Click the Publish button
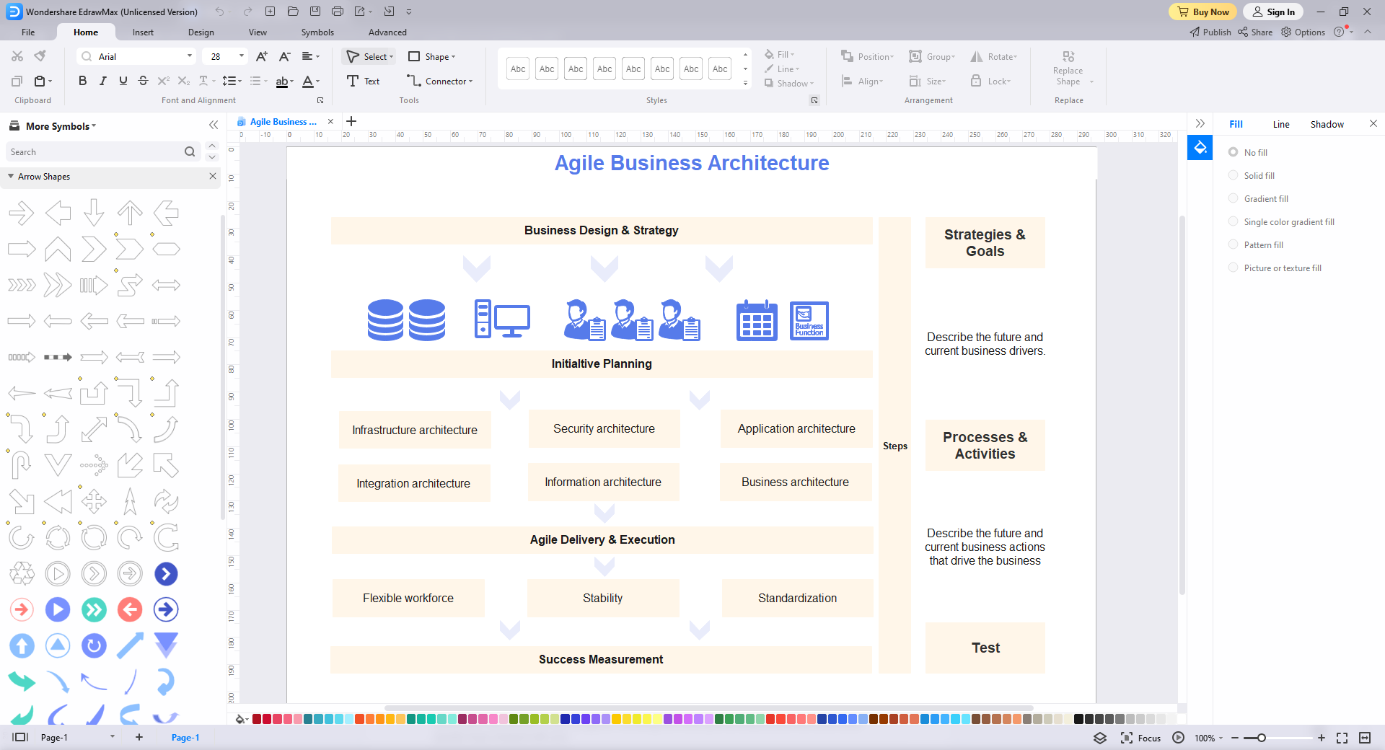The height and width of the screenshot is (750, 1385). (x=1210, y=32)
